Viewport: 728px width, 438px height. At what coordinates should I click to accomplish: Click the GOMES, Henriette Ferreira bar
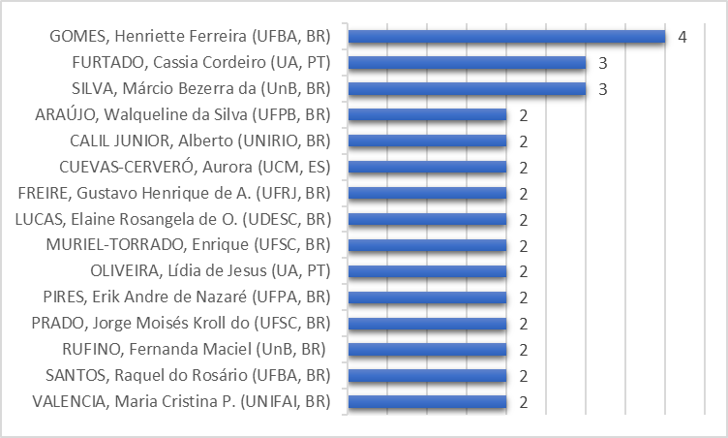tap(506, 37)
